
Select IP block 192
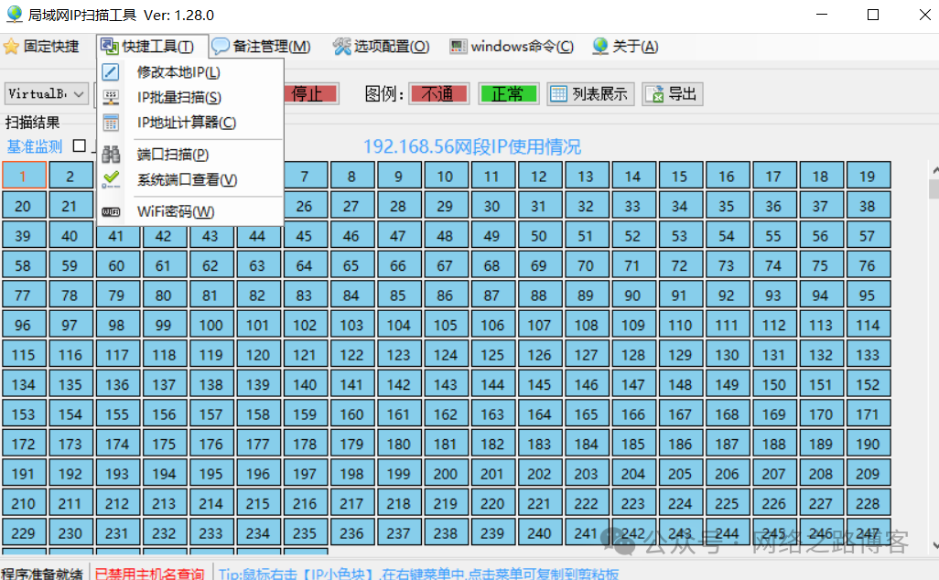click(x=70, y=474)
